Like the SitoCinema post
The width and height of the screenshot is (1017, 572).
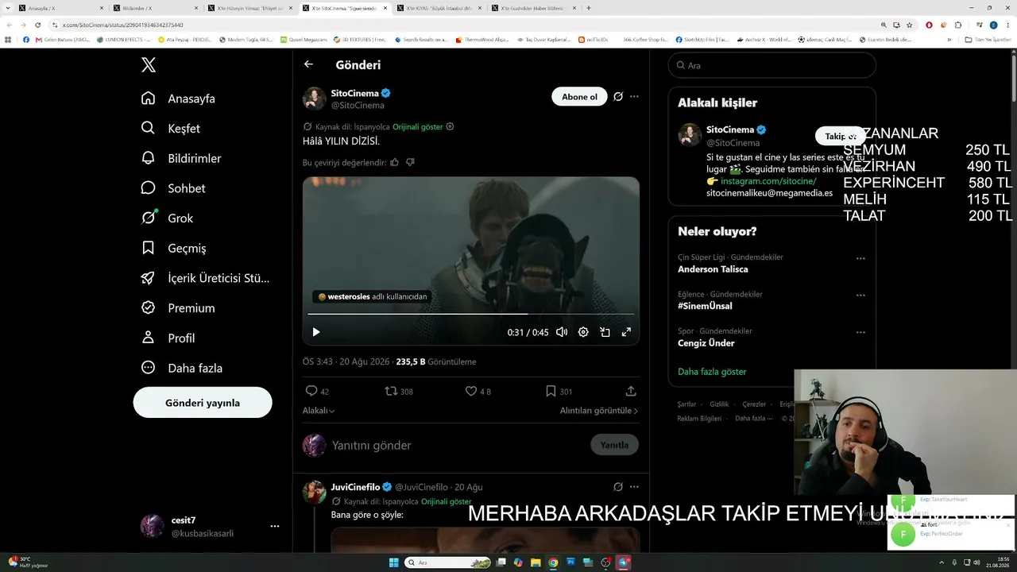click(x=478, y=391)
